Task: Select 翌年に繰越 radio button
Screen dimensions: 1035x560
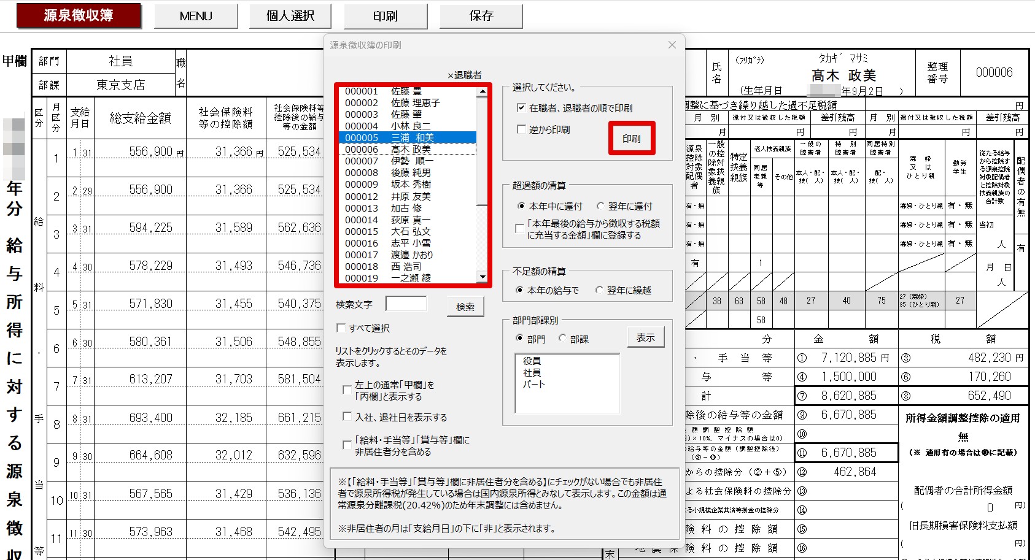Action: click(x=599, y=290)
